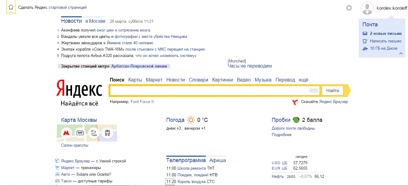408x186 pixels.
Task: Open Маркет in the search menu
Action: point(154,80)
